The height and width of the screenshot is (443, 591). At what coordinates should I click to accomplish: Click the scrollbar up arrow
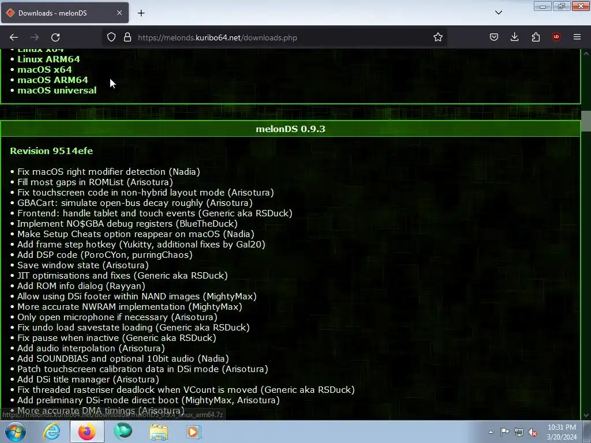586,54
